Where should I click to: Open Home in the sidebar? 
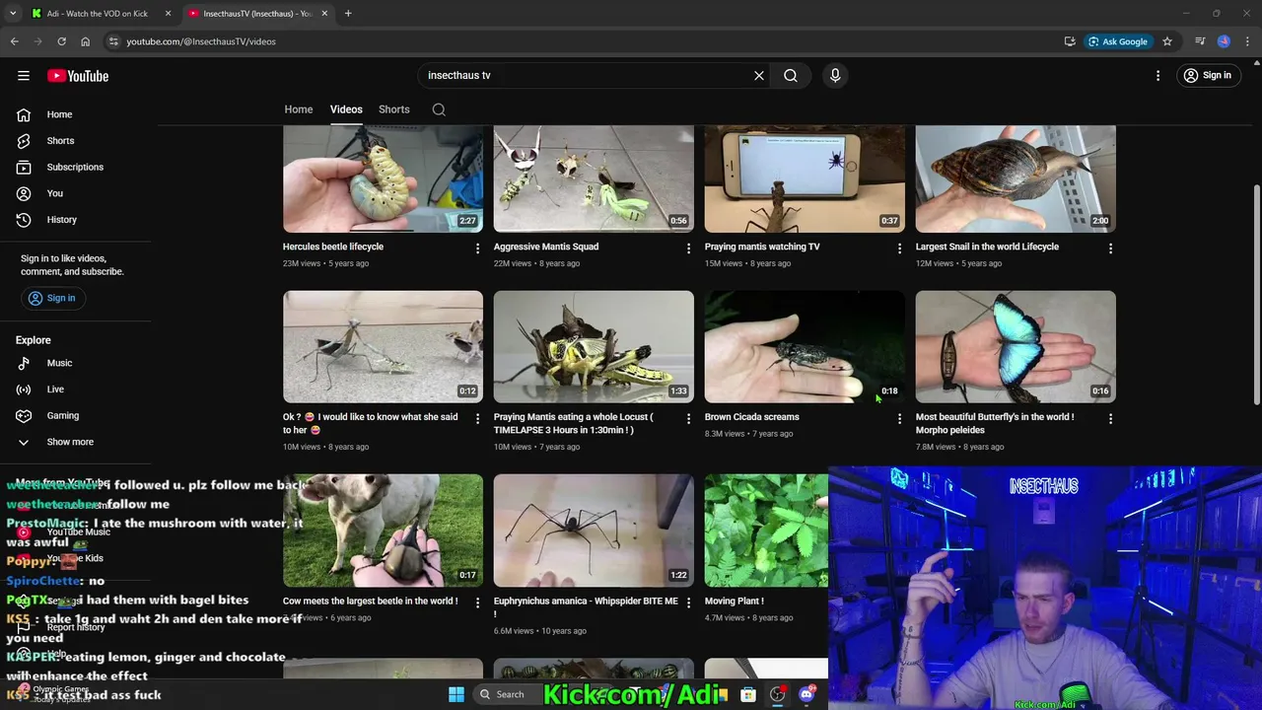(x=59, y=114)
